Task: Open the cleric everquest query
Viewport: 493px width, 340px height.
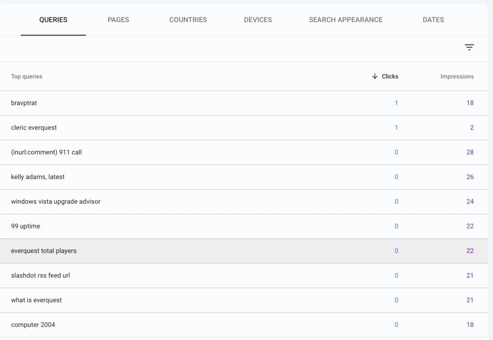Action: coord(34,128)
